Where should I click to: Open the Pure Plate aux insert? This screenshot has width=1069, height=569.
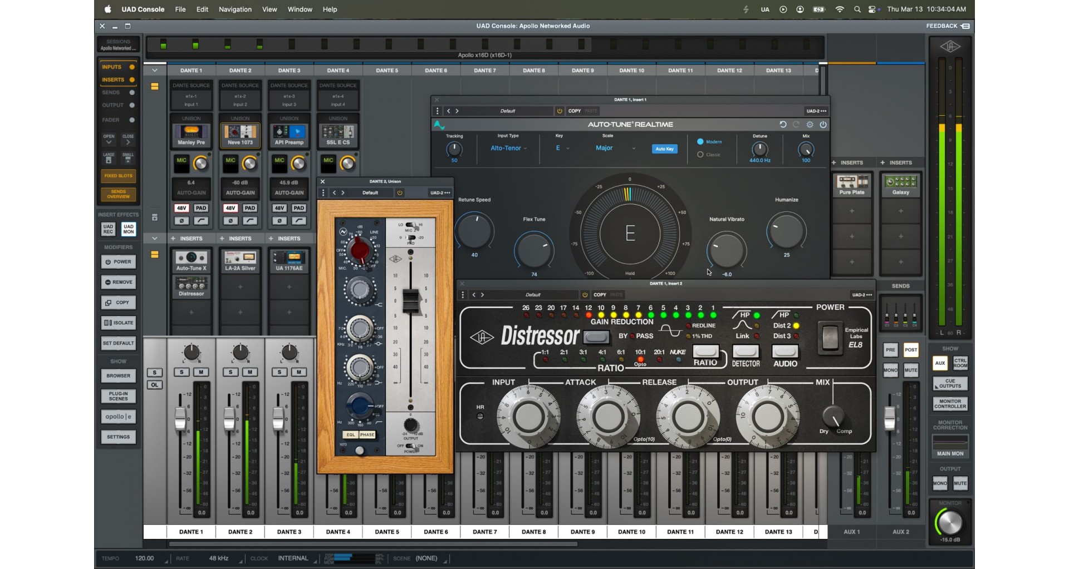pos(852,185)
